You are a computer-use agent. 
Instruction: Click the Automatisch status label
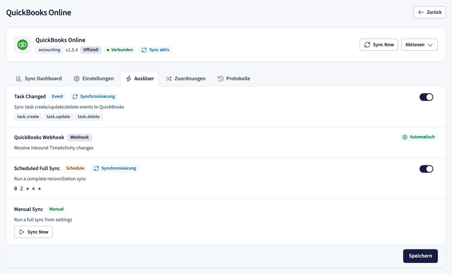(422, 137)
